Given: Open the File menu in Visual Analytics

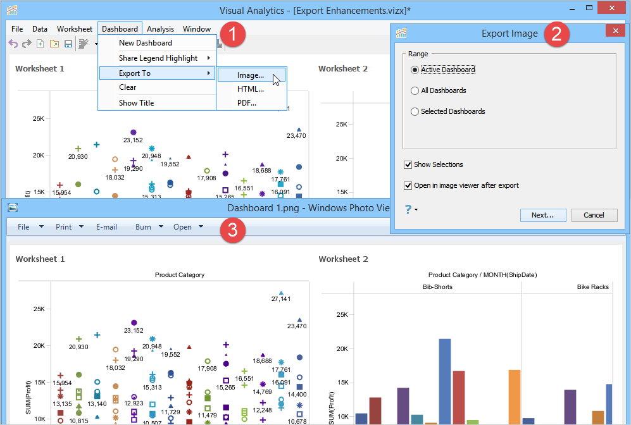Looking at the screenshot, I should pyautogui.click(x=17, y=29).
